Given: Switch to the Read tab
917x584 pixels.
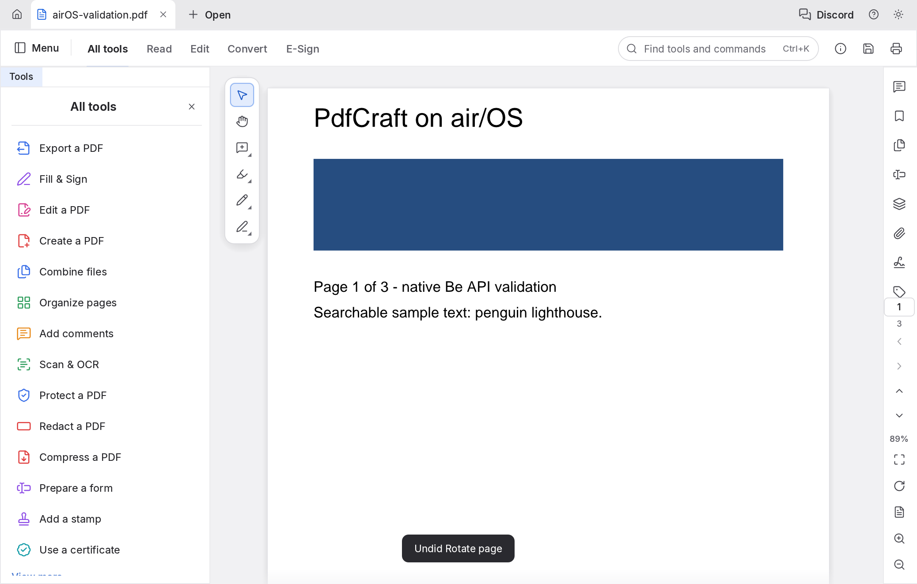Looking at the screenshot, I should 159,49.
